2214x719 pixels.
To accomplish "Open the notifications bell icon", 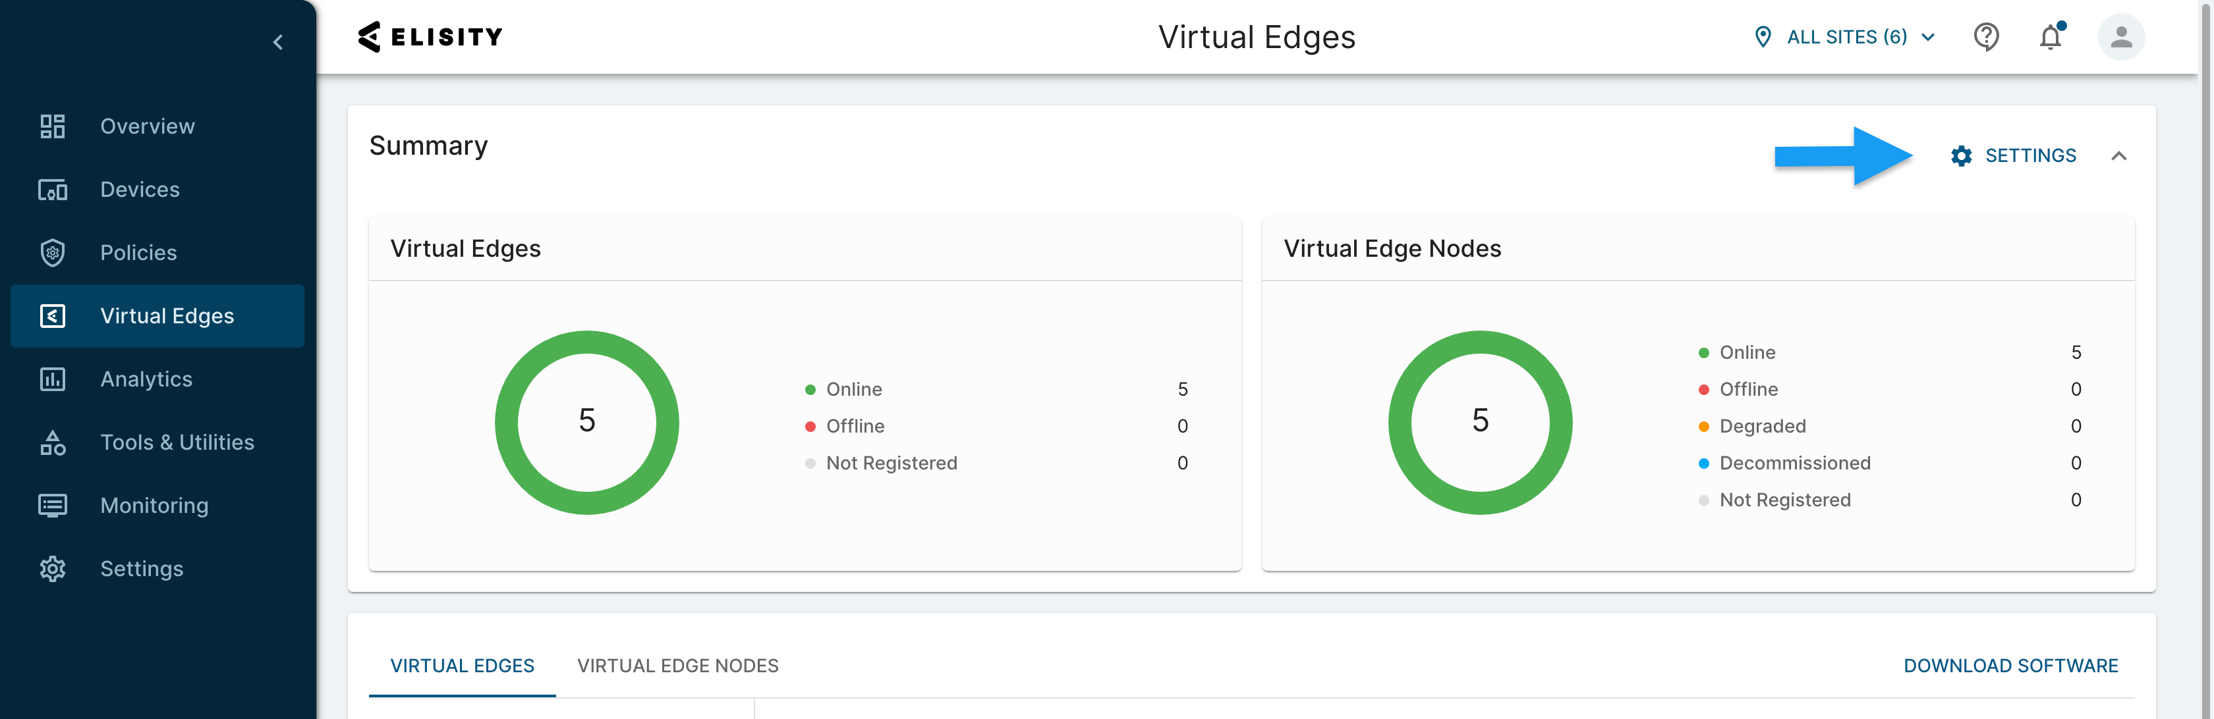I will [2050, 37].
